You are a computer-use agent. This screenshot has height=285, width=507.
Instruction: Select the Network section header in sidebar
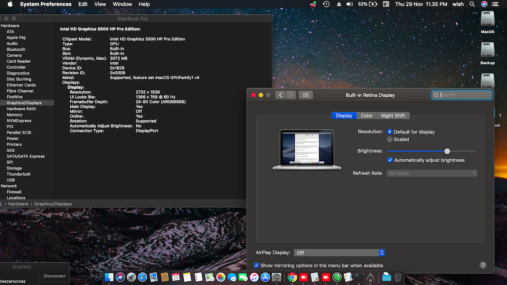9,186
